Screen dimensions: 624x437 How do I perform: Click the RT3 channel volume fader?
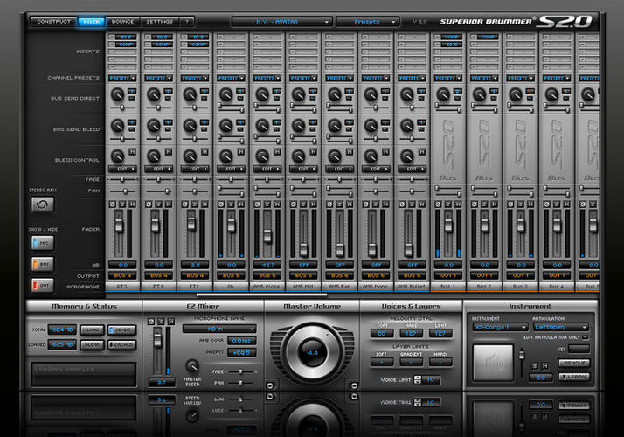click(x=119, y=225)
